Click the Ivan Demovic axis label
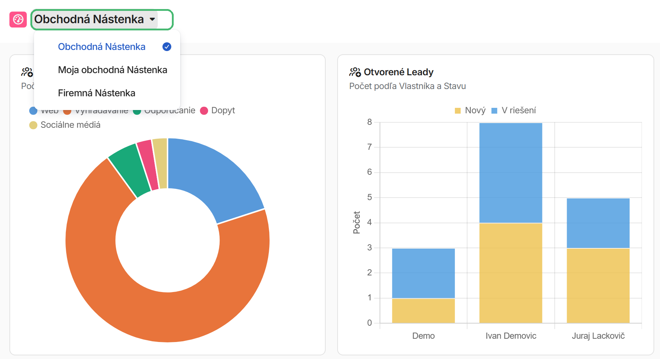This screenshot has height=359, width=660. (x=511, y=336)
